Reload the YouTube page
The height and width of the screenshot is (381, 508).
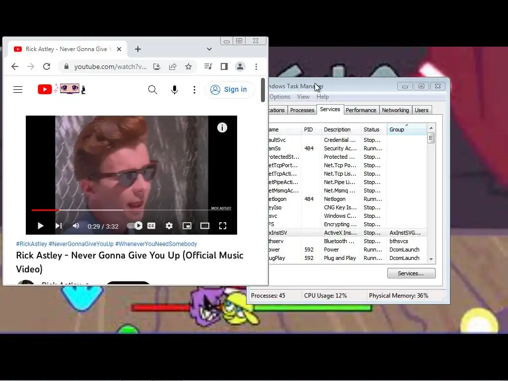[47, 67]
